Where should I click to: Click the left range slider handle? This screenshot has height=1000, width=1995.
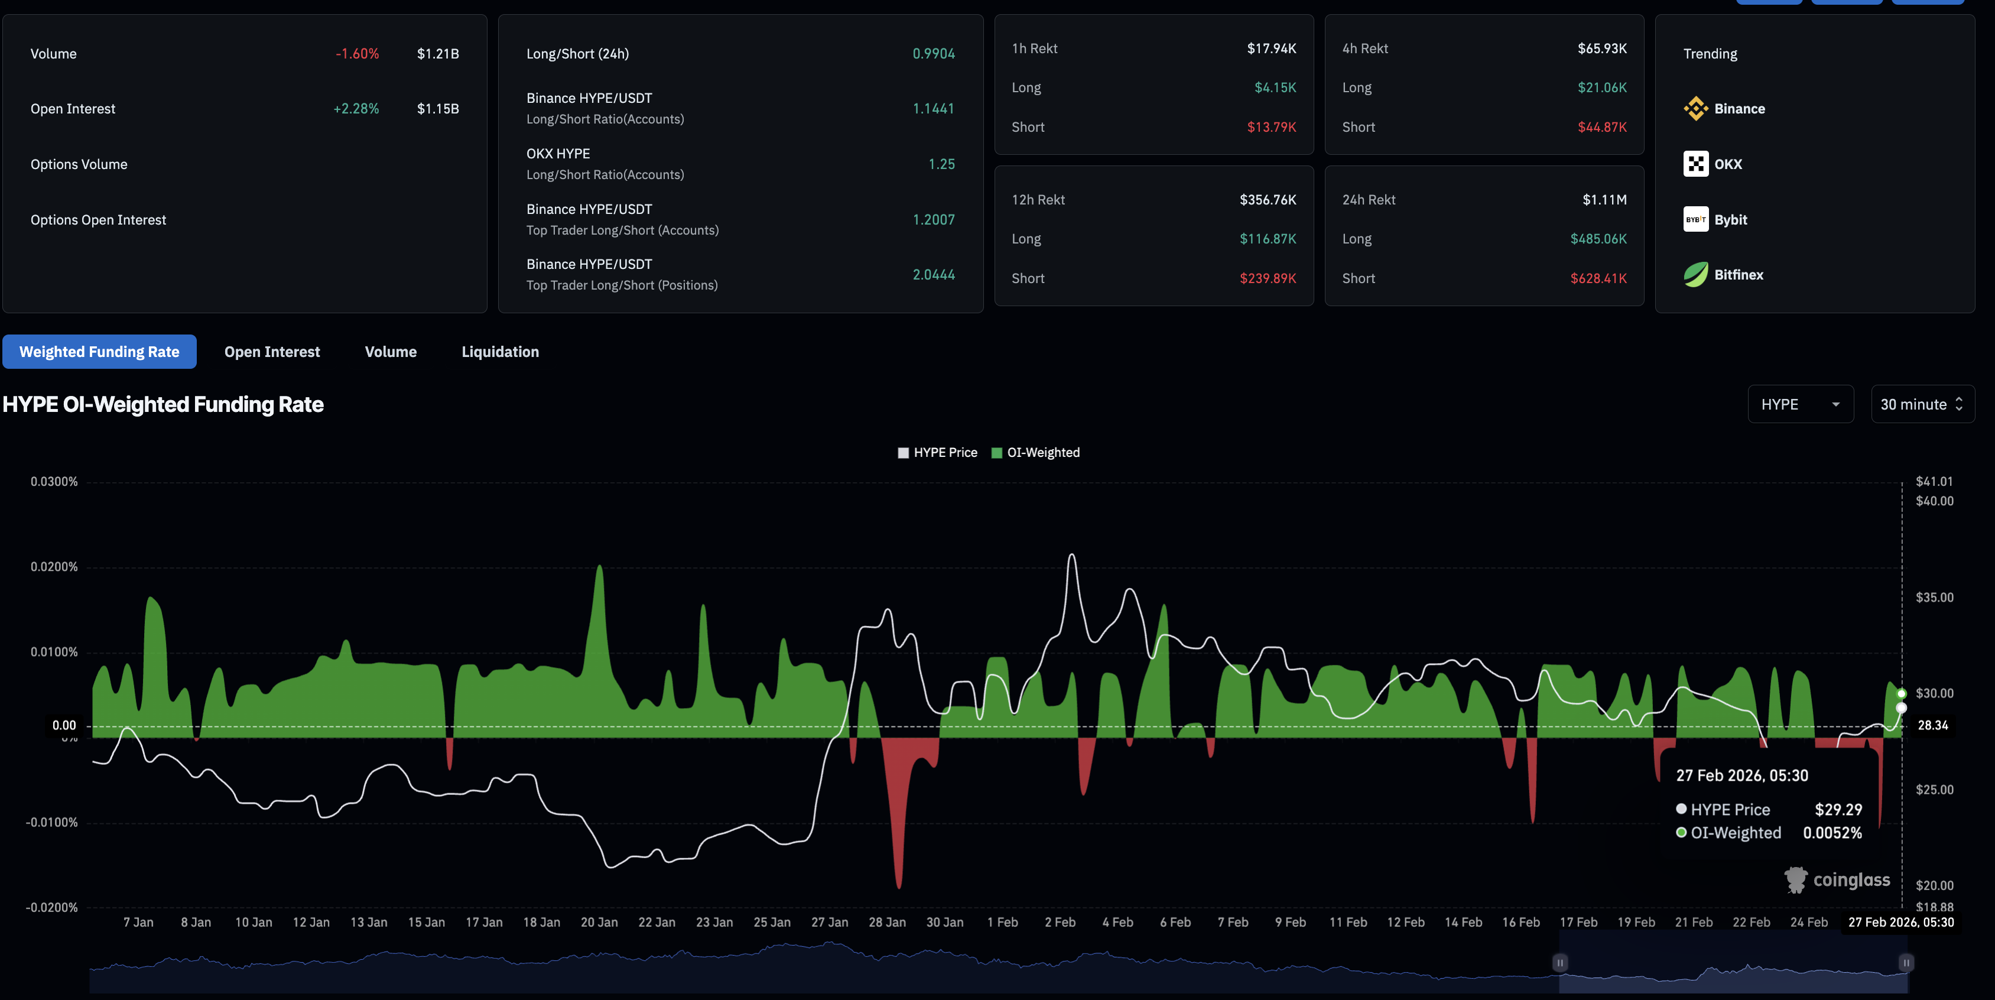pos(1559,962)
